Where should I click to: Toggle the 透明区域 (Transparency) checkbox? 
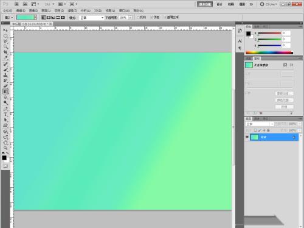coord(165,18)
